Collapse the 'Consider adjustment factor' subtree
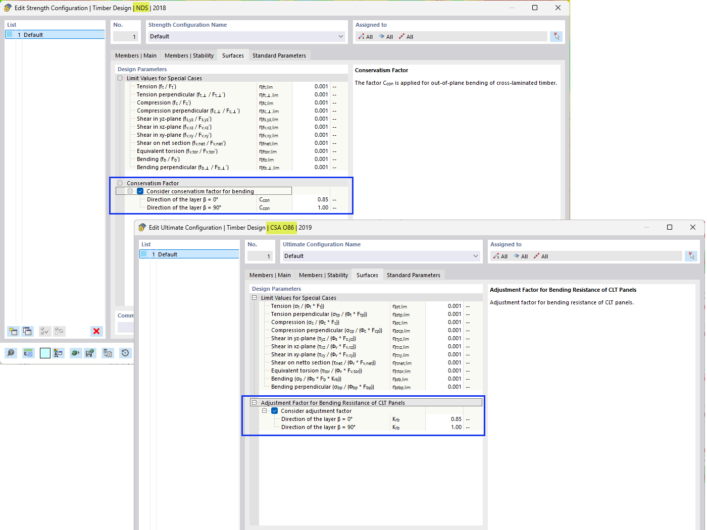This screenshot has height=530, width=707. [265, 411]
